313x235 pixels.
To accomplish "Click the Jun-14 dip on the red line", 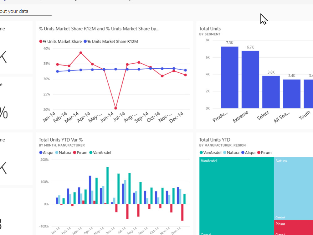I will [x=115, y=107].
